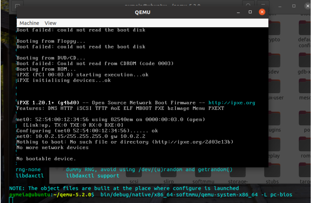This screenshot has width=311, height=203.
Task: Click the http://ipxe.org link text
Action: (231, 103)
